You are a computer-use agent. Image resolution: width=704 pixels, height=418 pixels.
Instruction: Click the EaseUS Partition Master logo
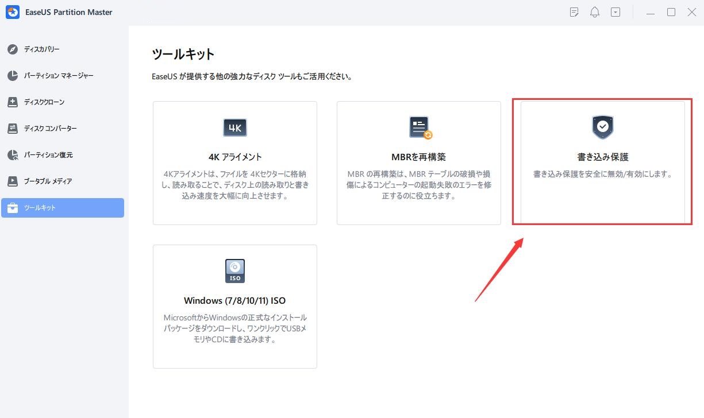(13, 12)
